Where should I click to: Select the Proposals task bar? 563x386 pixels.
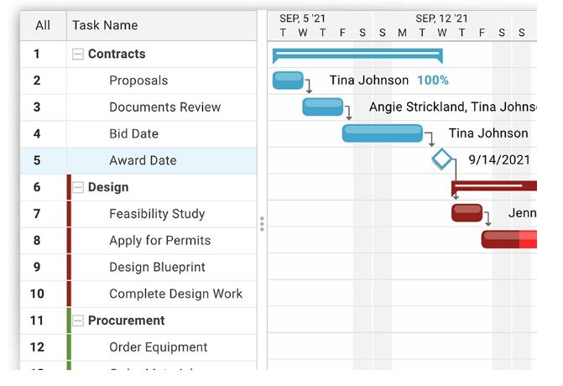[x=288, y=81]
